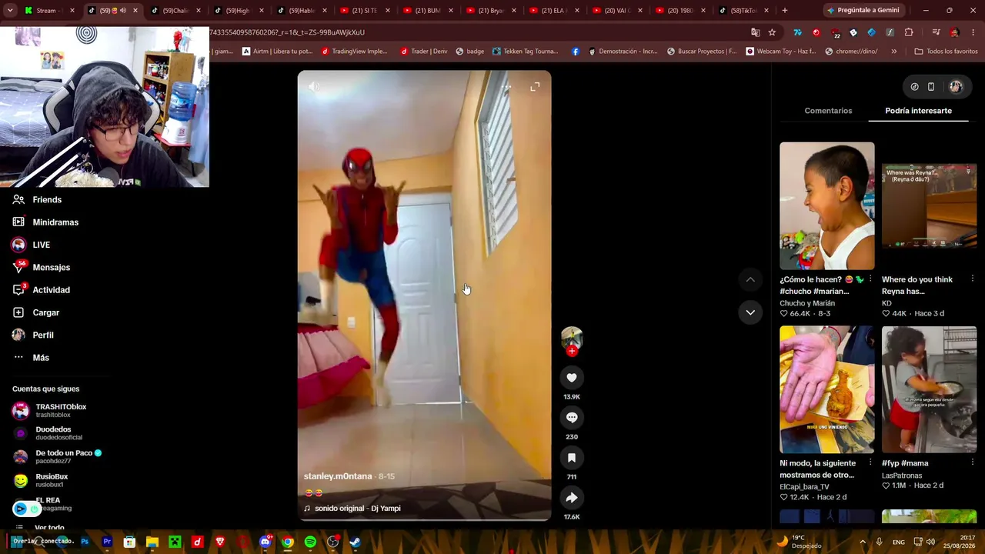Show more bookmarks with the overflow chevron
Viewport: 985px width, 554px height.
coord(893,52)
